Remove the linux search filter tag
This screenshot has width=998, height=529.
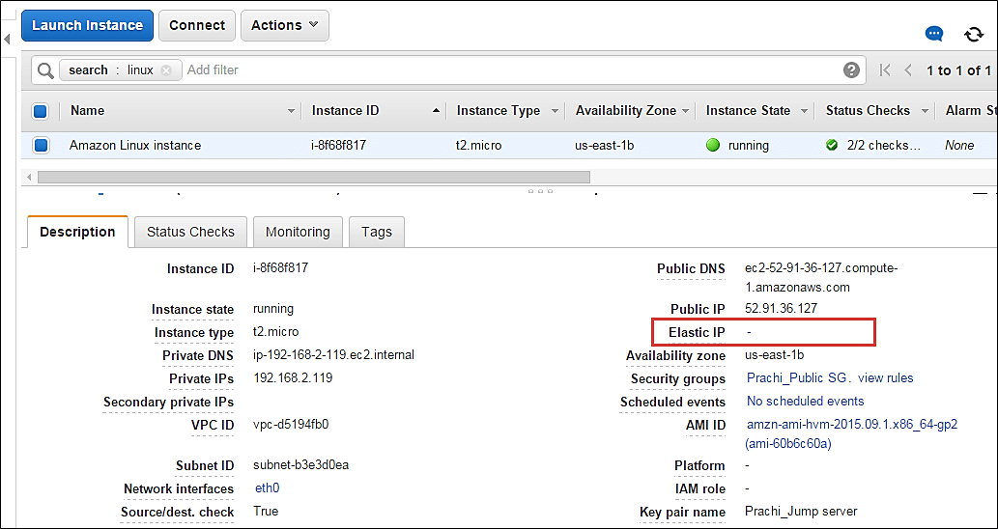click(x=166, y=70)
